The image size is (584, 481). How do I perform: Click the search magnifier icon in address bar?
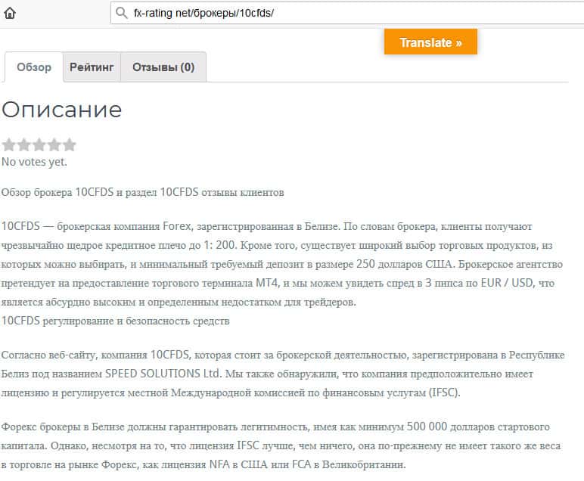pyautogui.click(x=121, y=13)
